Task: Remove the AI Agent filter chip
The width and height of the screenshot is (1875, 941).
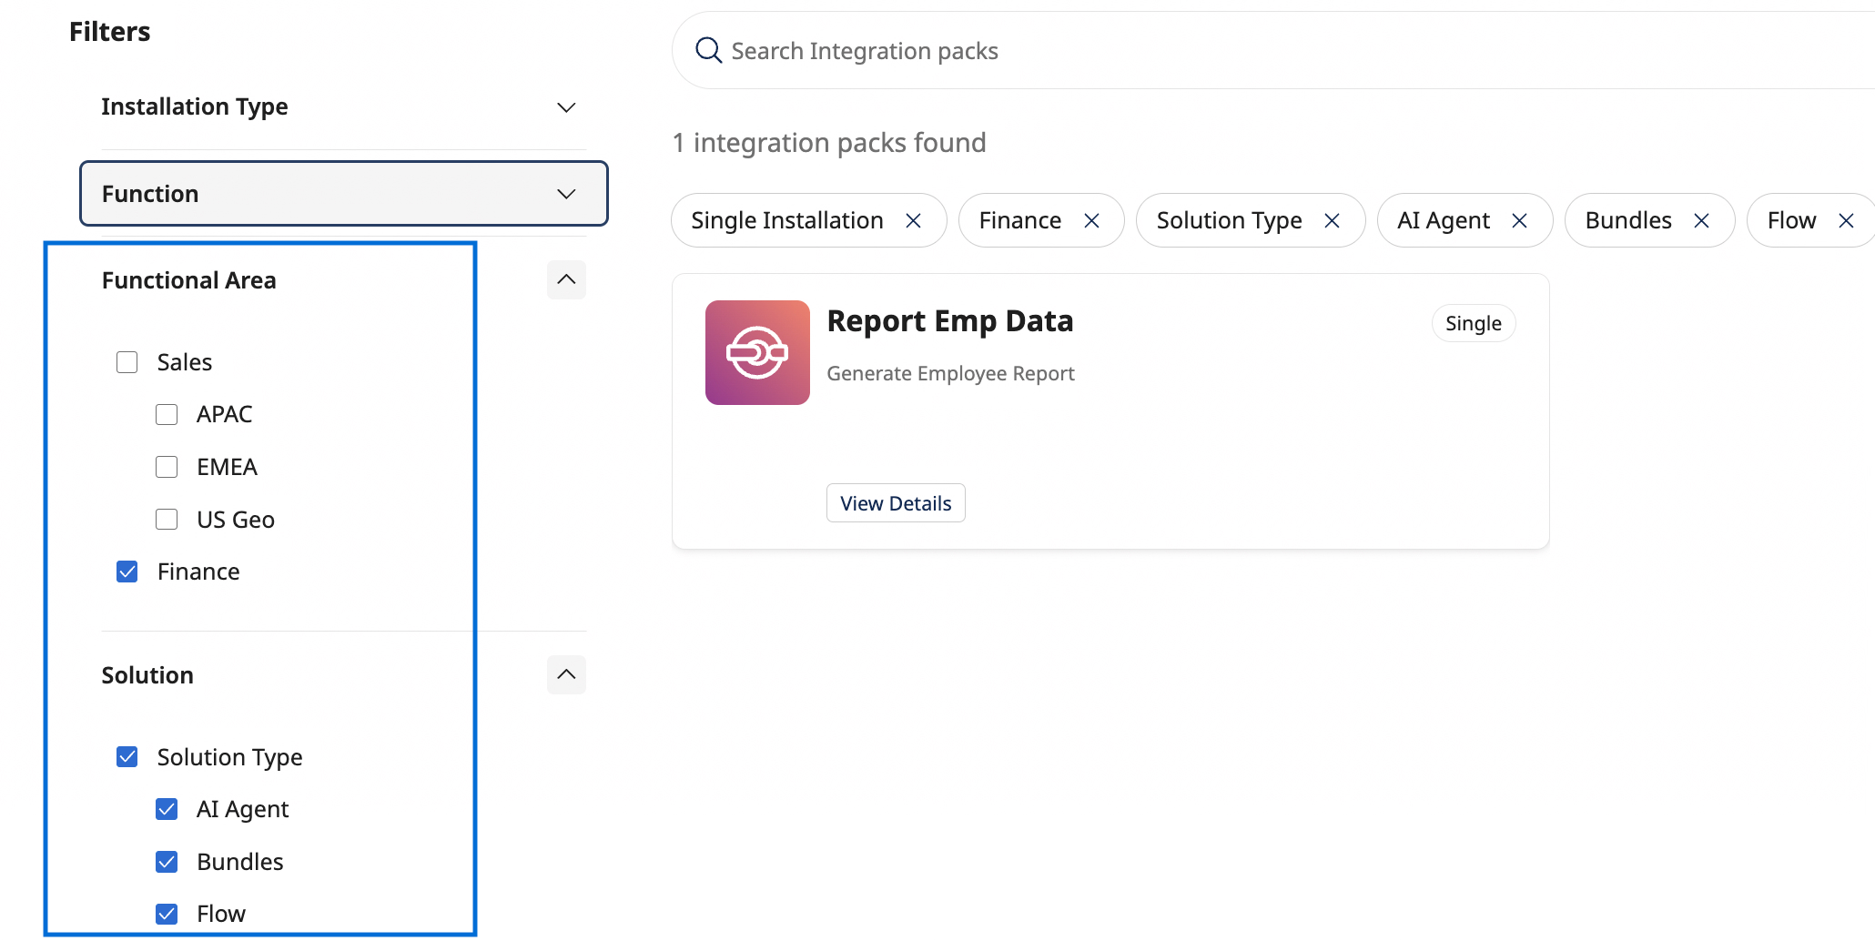Action: (x=1519, y=221)
